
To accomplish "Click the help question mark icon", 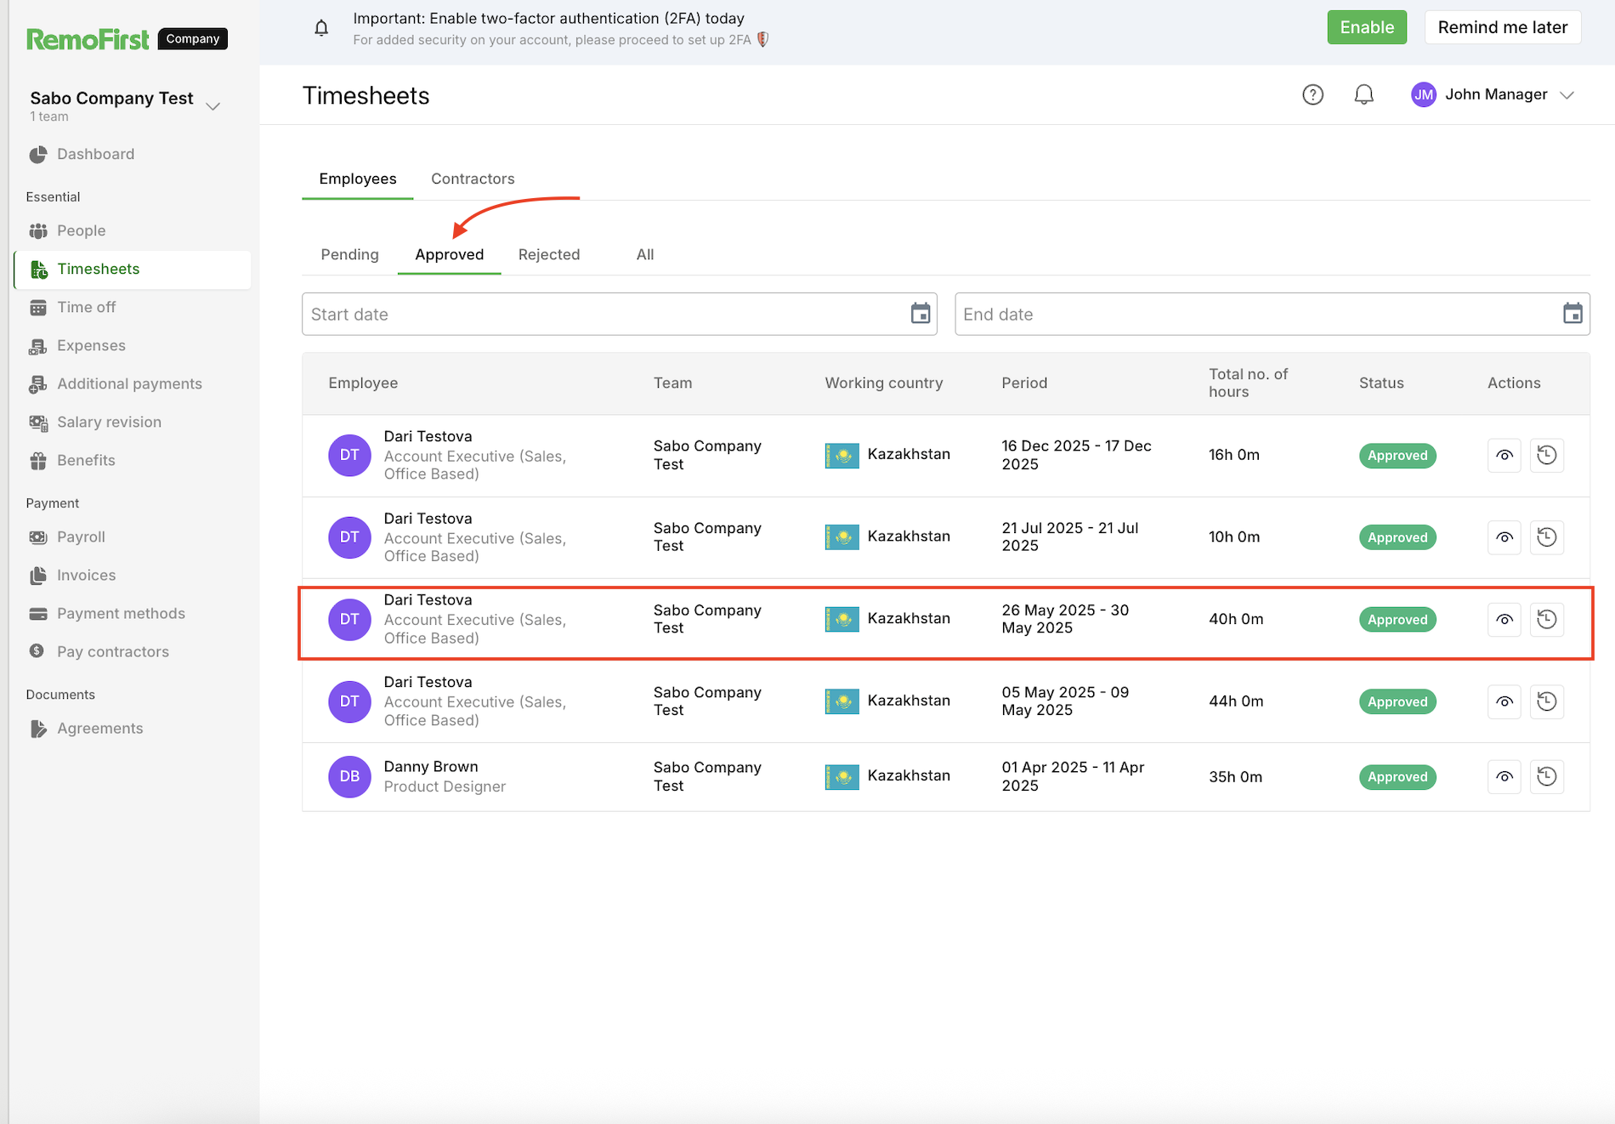I will coord(1312,94).
